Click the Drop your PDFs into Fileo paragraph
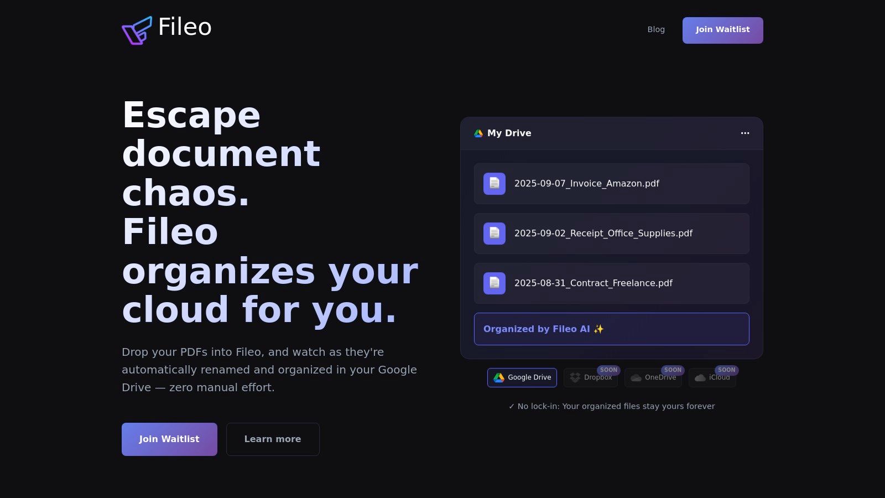The height and width of the screenshot is (498, 885). [x=269, y=370]
